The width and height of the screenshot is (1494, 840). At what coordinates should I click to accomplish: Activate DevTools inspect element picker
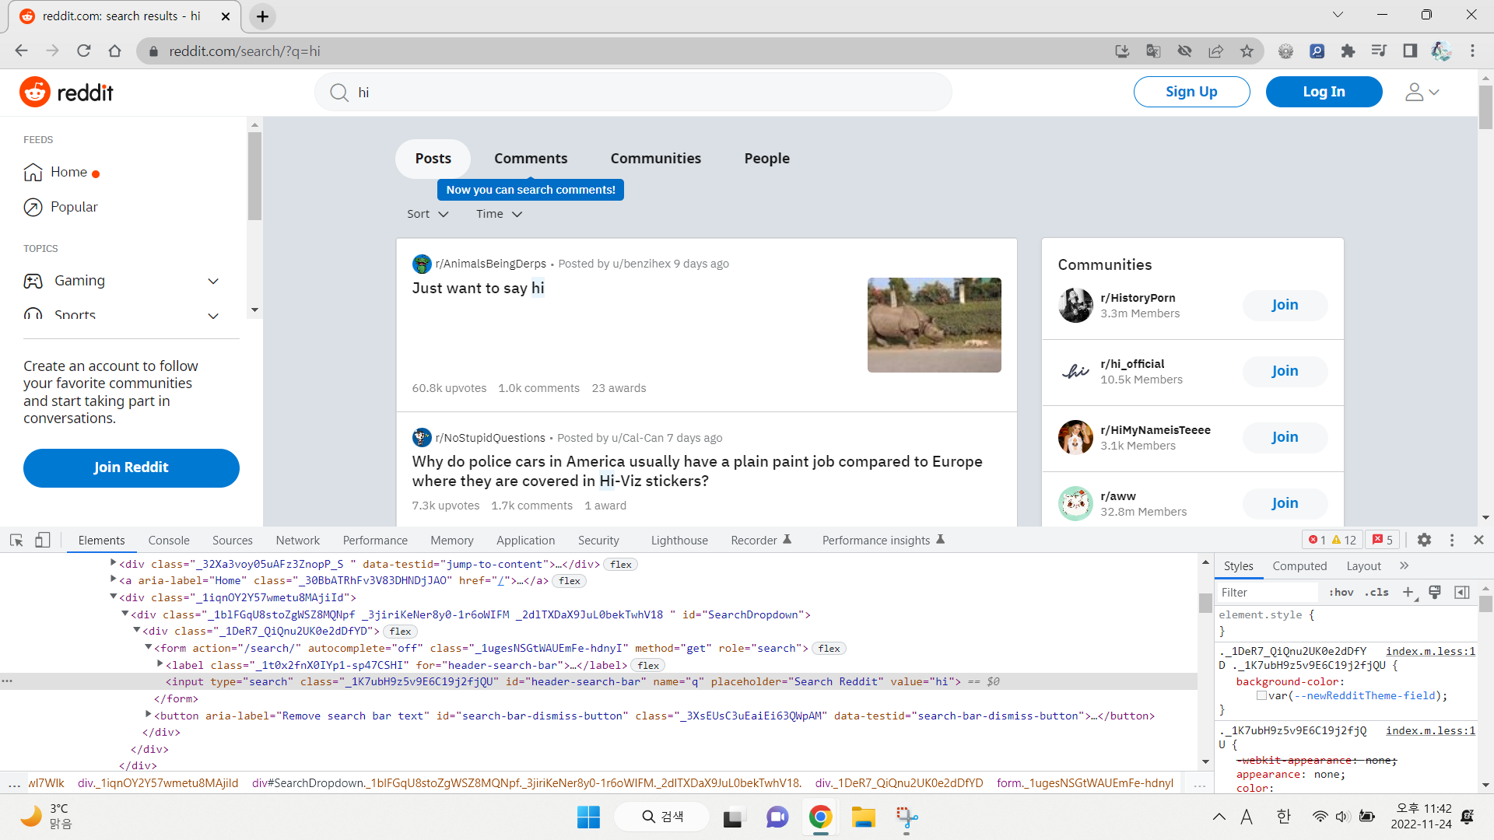(x=16, y=540)
